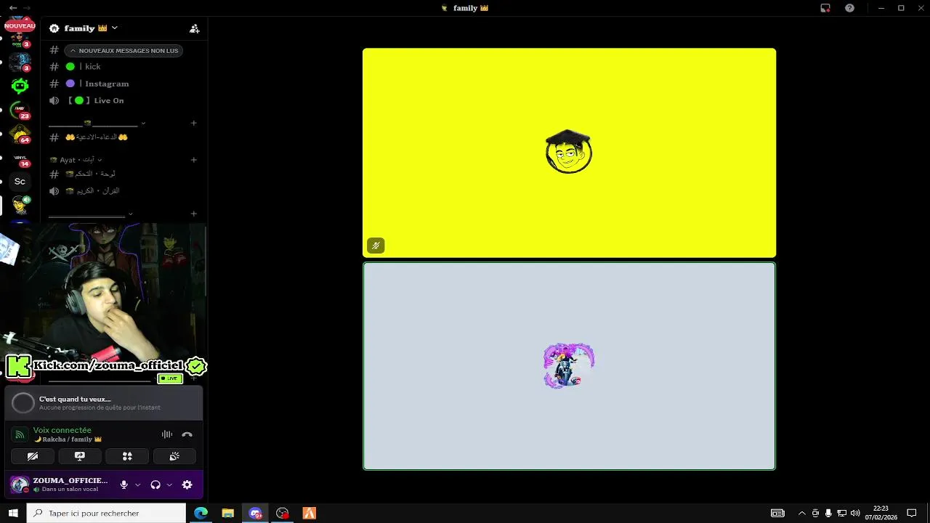Open microphone input options chevron
This screenshot has height=523, width=930.
(x=137, y=485)
